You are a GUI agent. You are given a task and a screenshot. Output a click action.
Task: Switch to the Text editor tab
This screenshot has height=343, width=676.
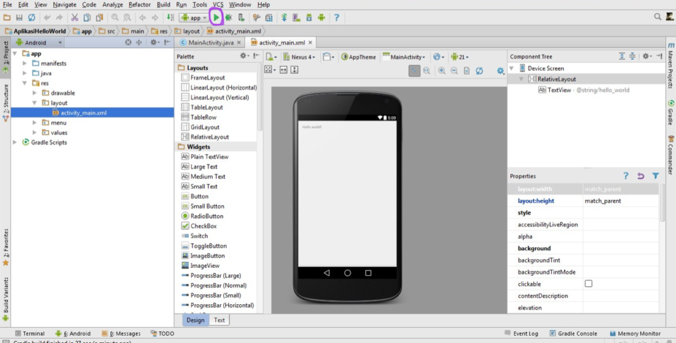(219, 320)
